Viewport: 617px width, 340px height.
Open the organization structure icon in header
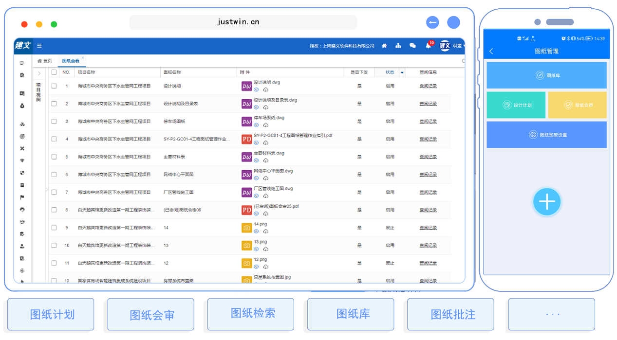point(398,46)
